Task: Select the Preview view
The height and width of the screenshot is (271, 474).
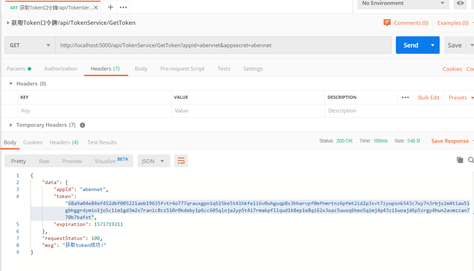Action: click(x=72, y=161)
